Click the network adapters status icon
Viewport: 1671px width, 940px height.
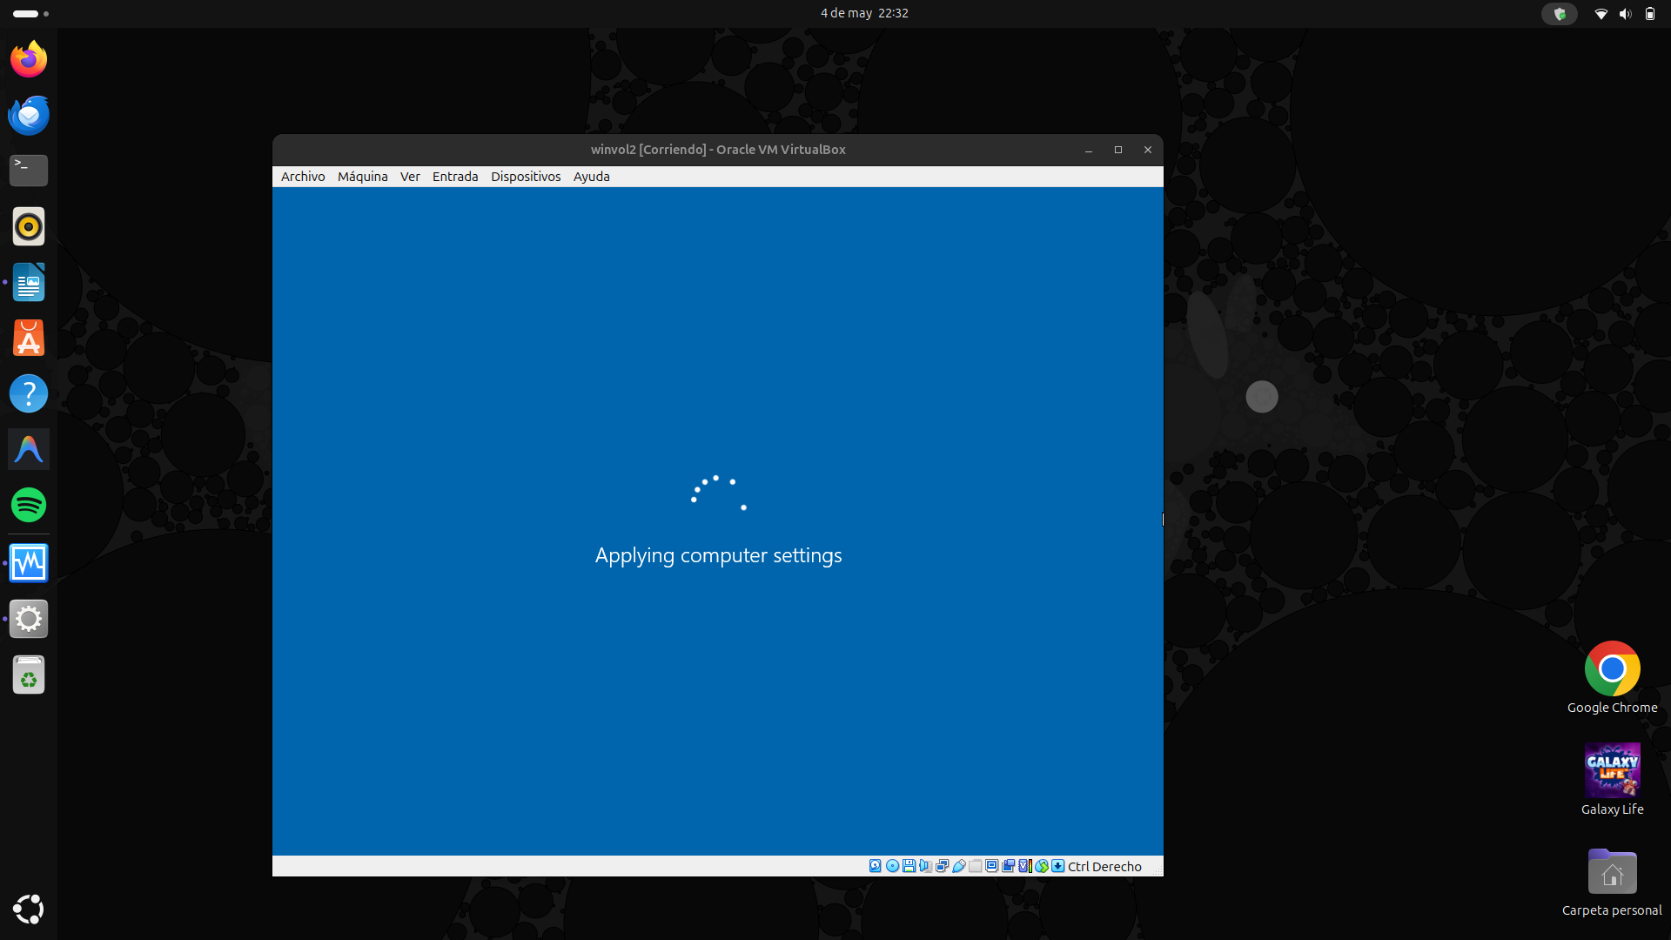(942, 866)
